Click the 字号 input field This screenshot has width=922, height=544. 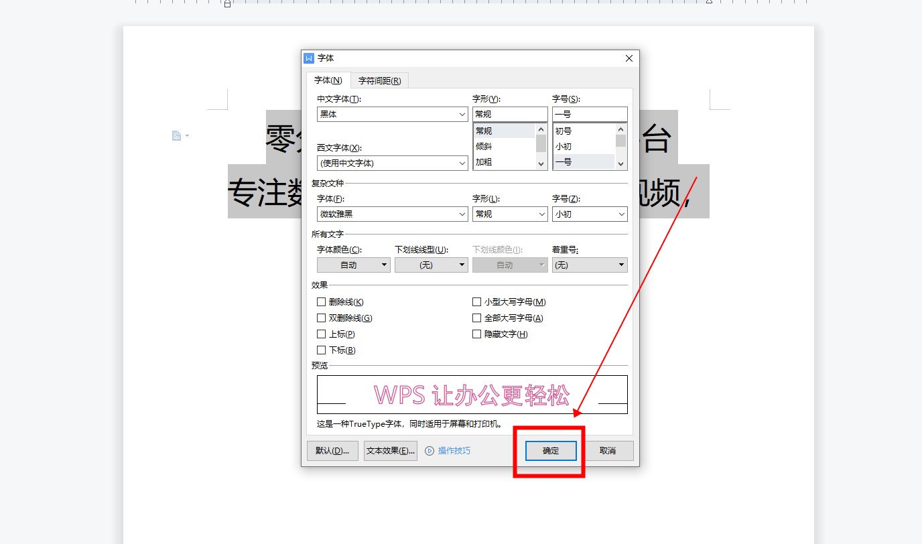click(x=590, y=115)
